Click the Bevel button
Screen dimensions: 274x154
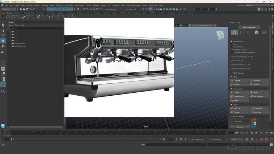pos(259,92)
